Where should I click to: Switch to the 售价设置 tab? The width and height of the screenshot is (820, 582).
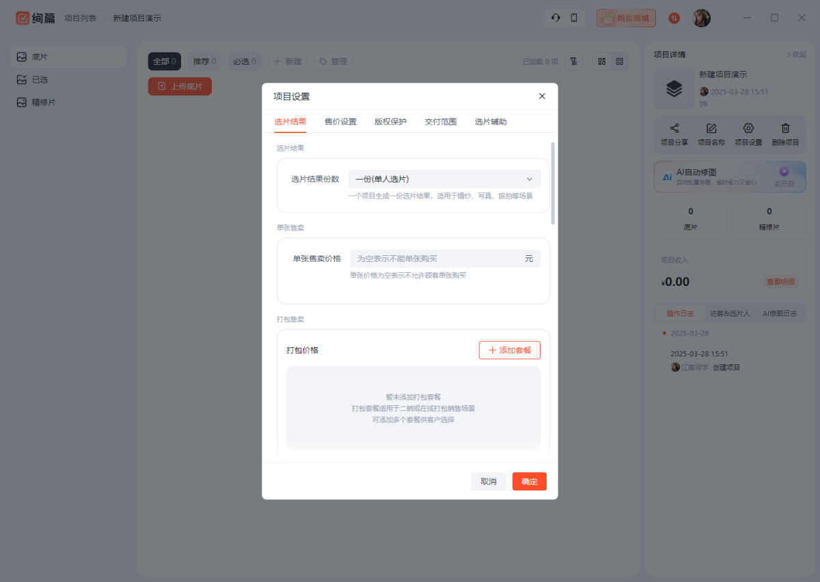(x=340, y=121)
